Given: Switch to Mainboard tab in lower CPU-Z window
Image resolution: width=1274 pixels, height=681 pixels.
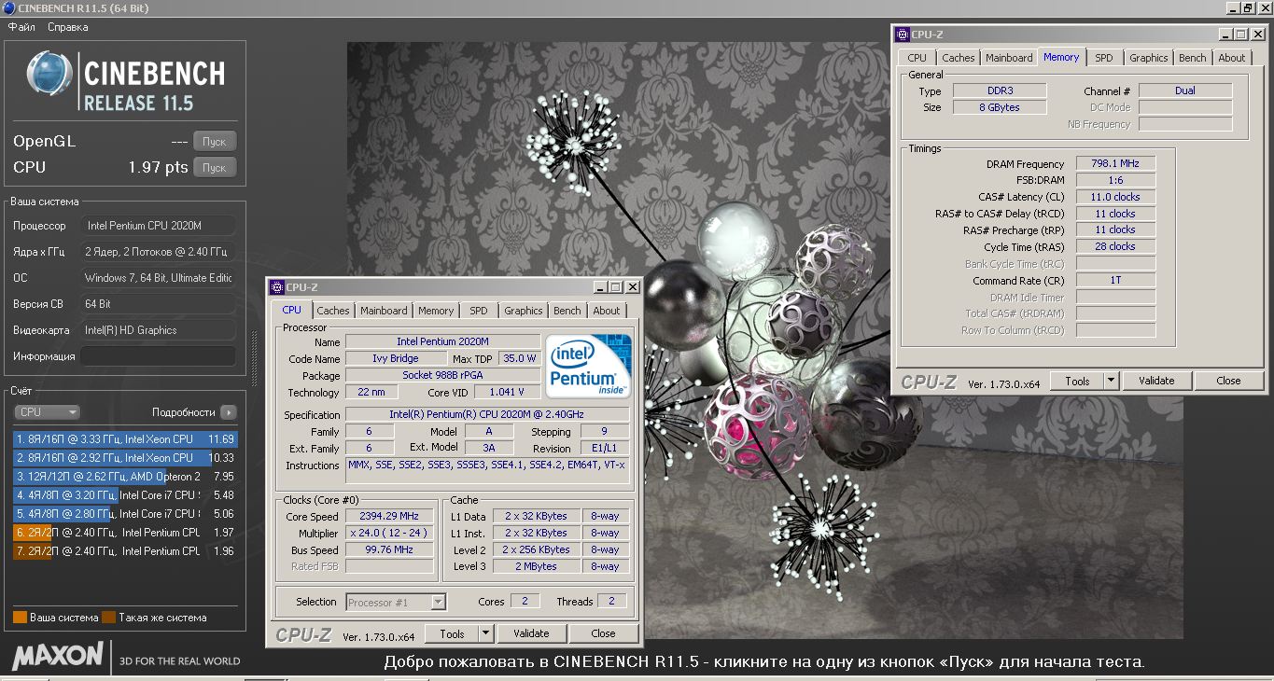Looking at the screenshot, I should (384, 311).
